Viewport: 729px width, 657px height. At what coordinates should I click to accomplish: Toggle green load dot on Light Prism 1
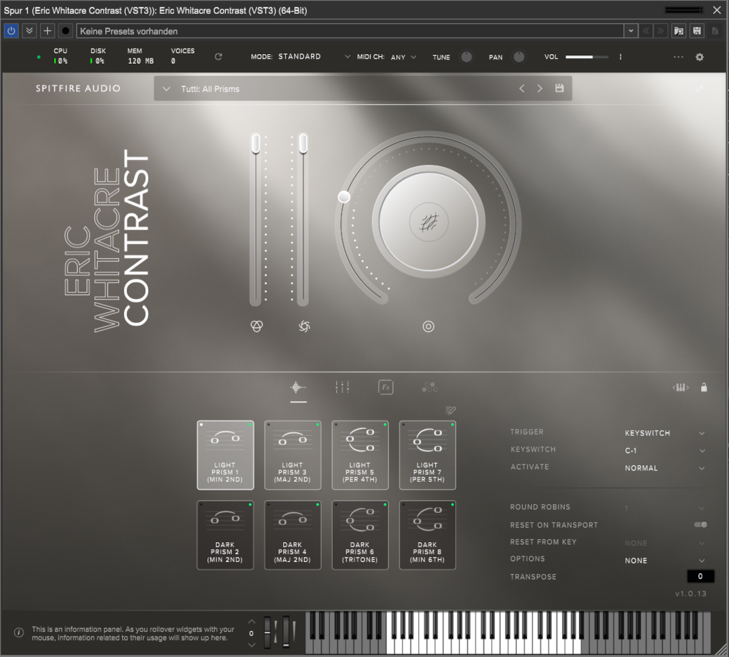(x=250, y=425)
